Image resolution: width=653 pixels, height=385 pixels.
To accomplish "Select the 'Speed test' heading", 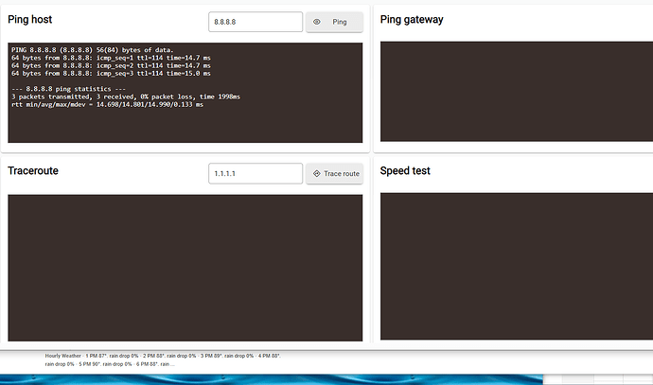I will [405, 170].
